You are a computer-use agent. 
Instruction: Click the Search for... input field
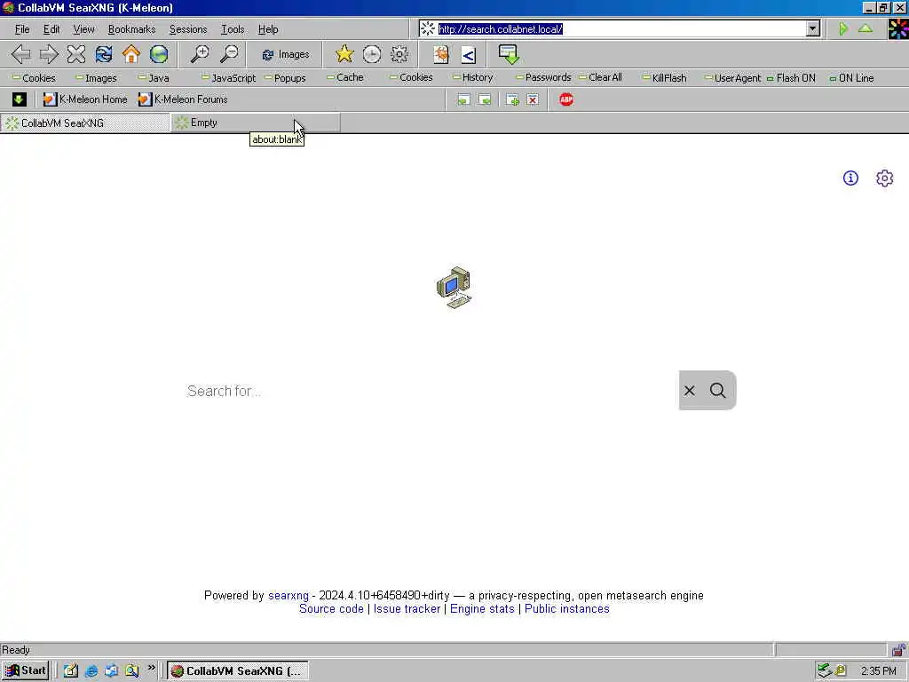click(x=426, y=391)
